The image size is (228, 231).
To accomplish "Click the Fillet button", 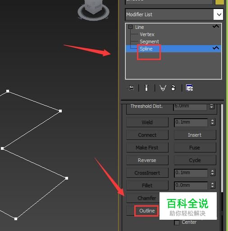I will 147,185.
